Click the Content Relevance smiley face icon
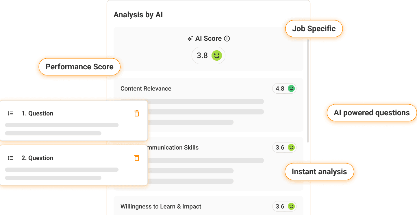Viewport: 417px width, 215px height. [x=291, y=88]
